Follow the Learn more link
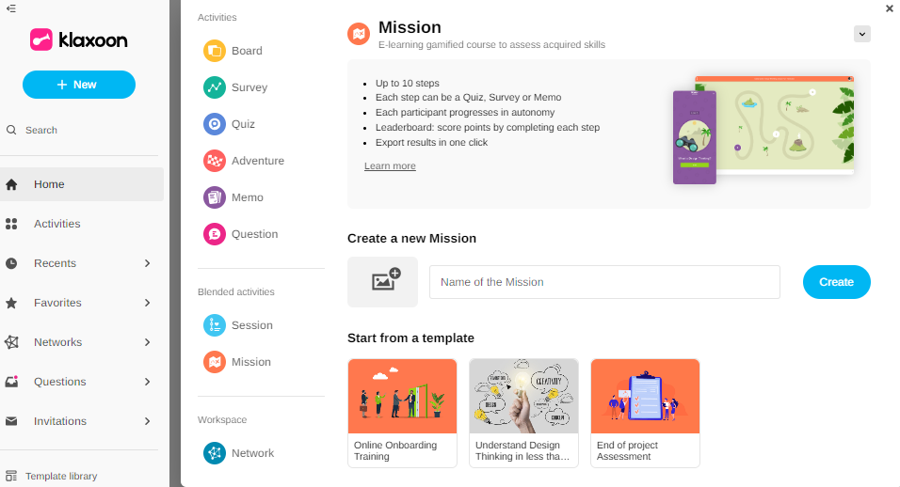The width and height of the screenshot is (900, 487). click(390, 166)
